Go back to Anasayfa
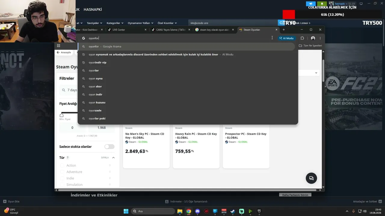This screenshot has width=385, height=216. (64, 52)
